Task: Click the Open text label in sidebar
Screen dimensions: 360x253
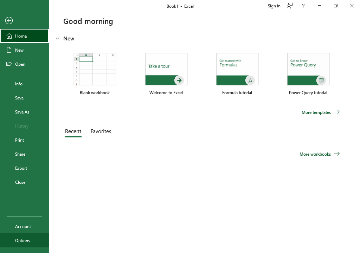Action: click(20, 64)
